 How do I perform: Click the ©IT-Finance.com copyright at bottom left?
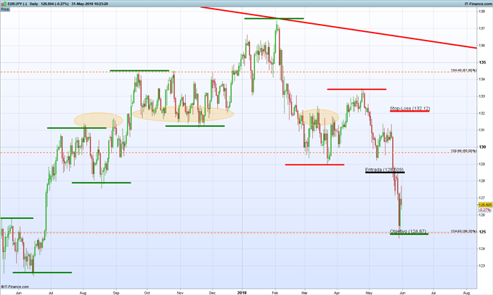coord(15,286)
